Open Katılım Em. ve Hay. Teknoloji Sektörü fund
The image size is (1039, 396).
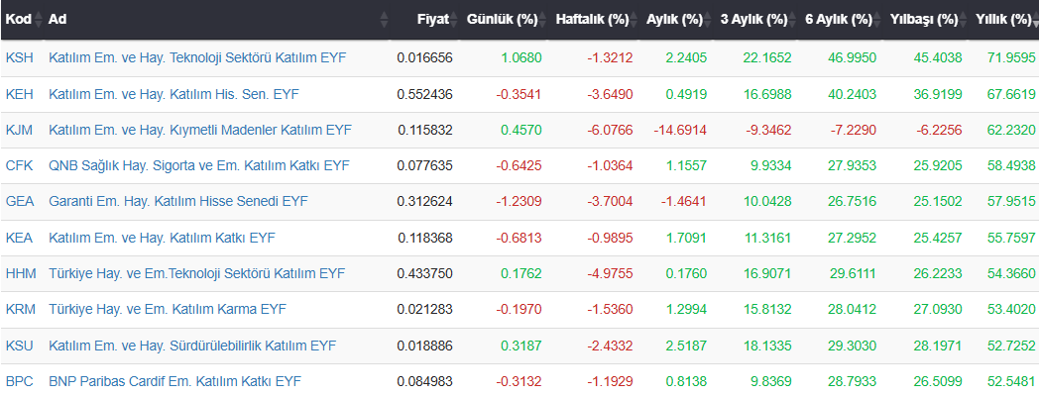pos(197,58)
